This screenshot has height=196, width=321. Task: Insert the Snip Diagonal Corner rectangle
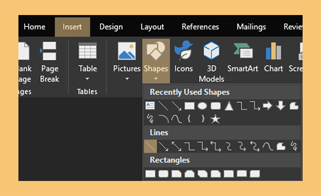[x=203, y=174]
